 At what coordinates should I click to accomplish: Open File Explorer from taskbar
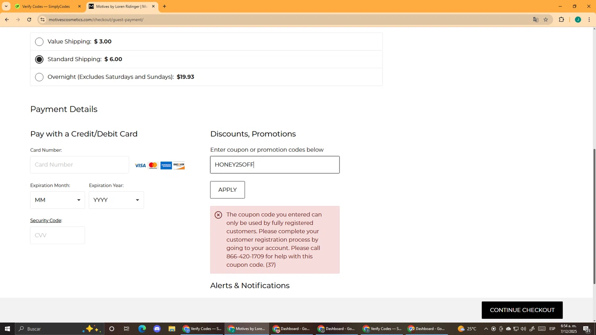pyautogui.click(x=172, y=329)
